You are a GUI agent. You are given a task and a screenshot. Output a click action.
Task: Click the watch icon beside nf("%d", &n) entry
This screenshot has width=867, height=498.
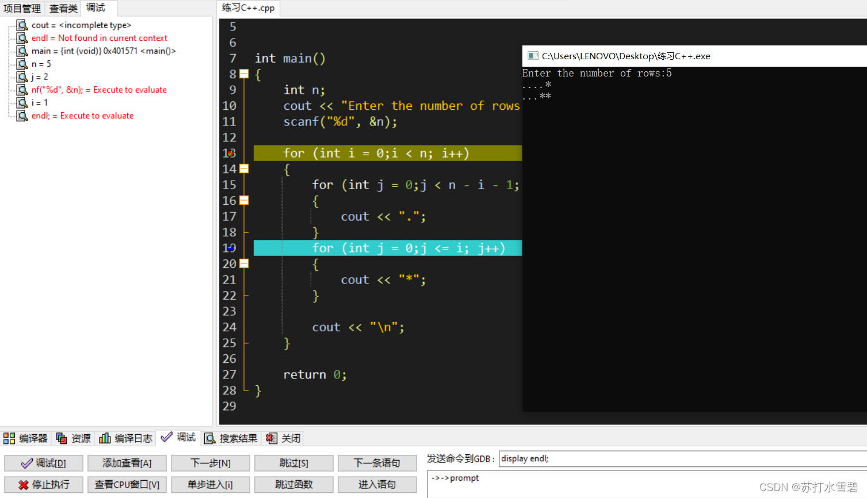point(22,90)
